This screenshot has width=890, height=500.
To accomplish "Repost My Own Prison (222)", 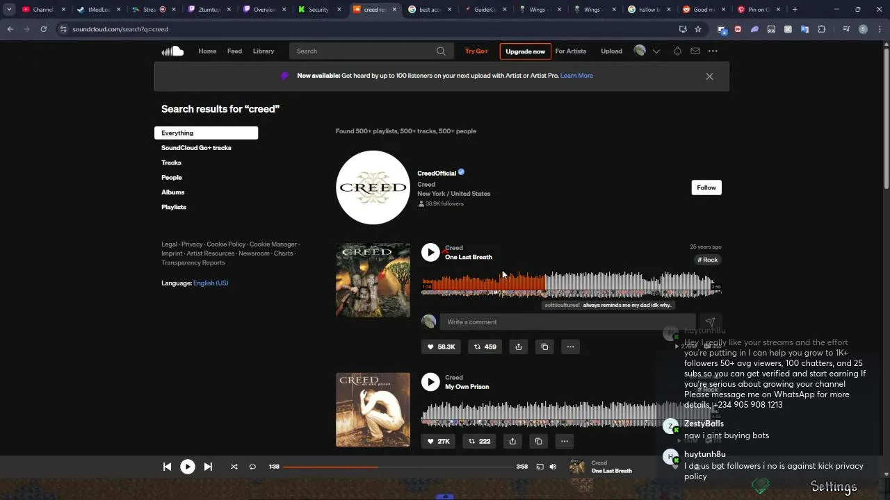I will [479, 441].
